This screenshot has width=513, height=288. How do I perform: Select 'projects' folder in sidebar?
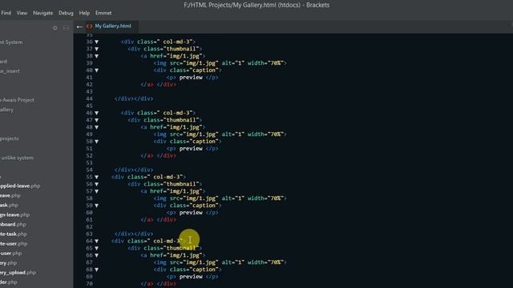point(10,138)
